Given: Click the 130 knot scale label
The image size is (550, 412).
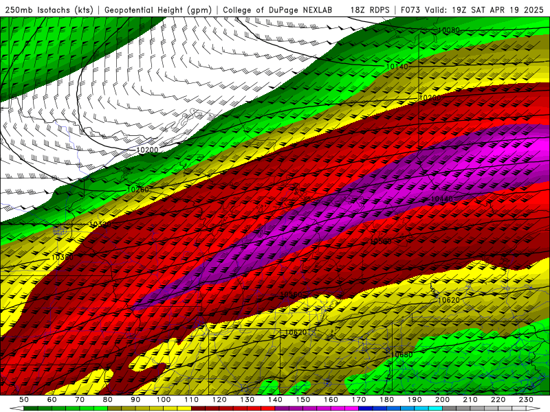Looking at the screenshot, I should pyautogui.click(x=247, y=400).
